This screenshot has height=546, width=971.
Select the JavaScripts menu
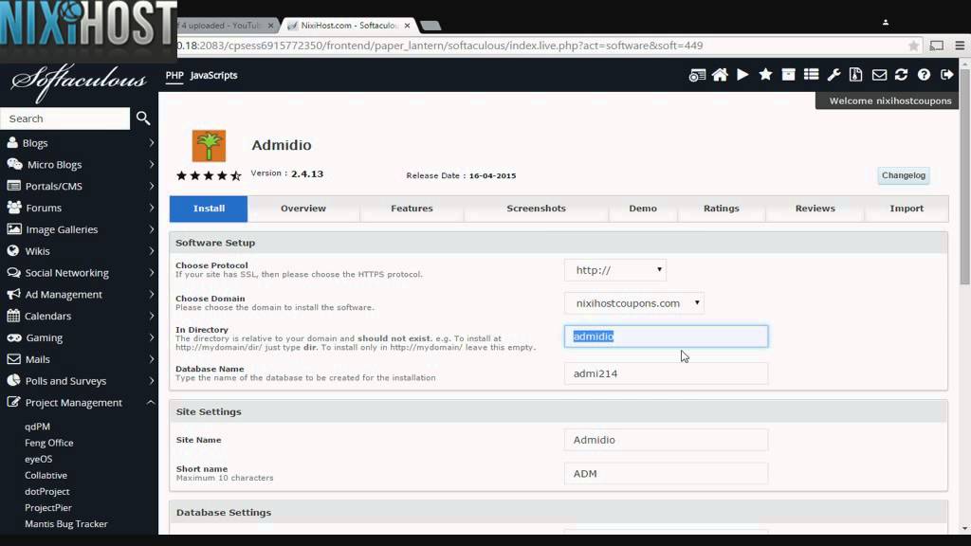pos(213,76)
